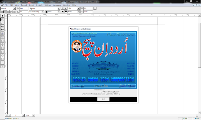The width and height of the screenshot is (201, 120).
Task: Click the portrait photo in About dialog
Action: coord(77,46)
